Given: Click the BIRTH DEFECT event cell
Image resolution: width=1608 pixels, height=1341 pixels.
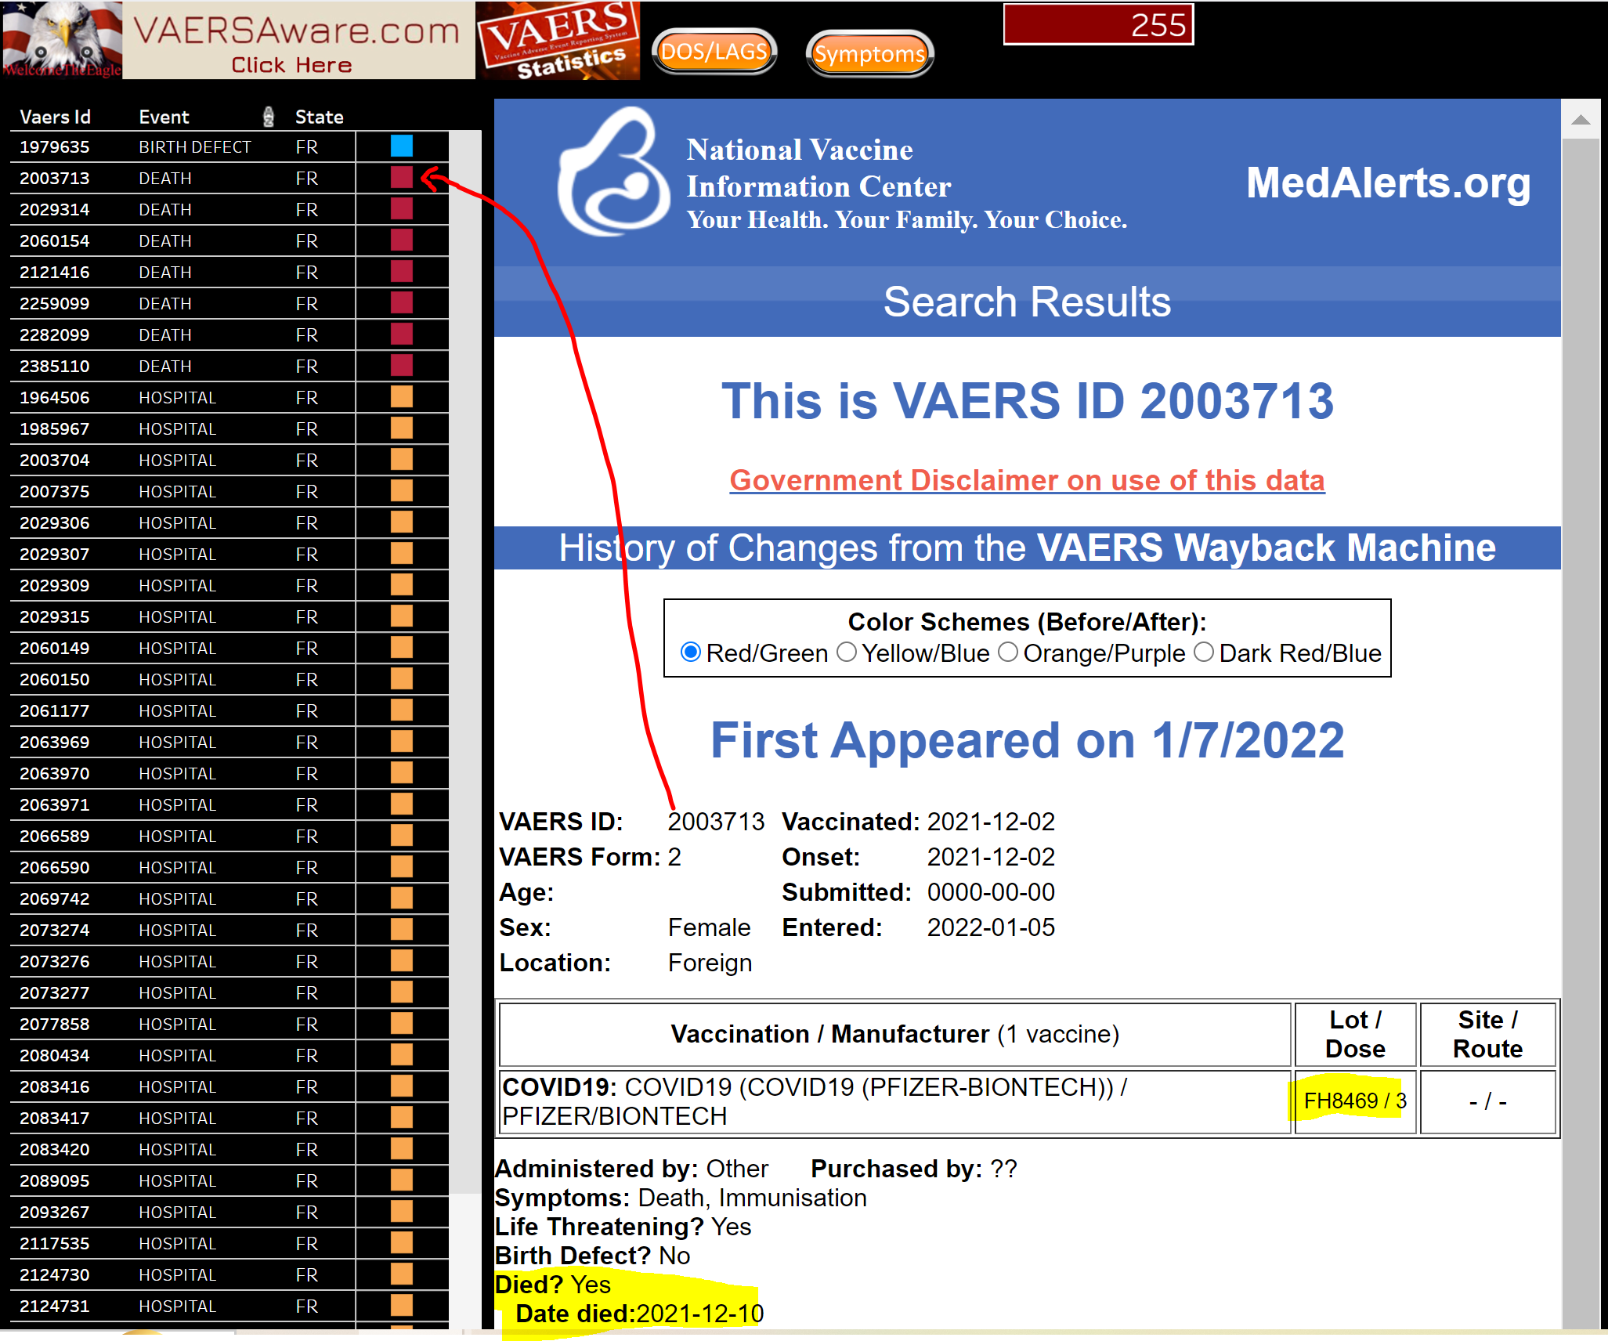Looking at the screenshot, I should tap(194, 146).
